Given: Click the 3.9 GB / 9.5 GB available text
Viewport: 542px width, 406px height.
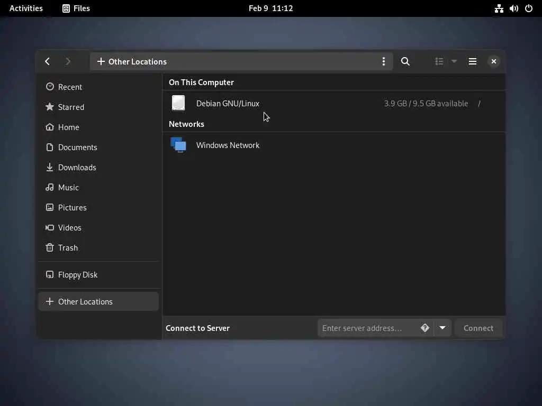Looking at the screenshot, I should coord(426,103).
